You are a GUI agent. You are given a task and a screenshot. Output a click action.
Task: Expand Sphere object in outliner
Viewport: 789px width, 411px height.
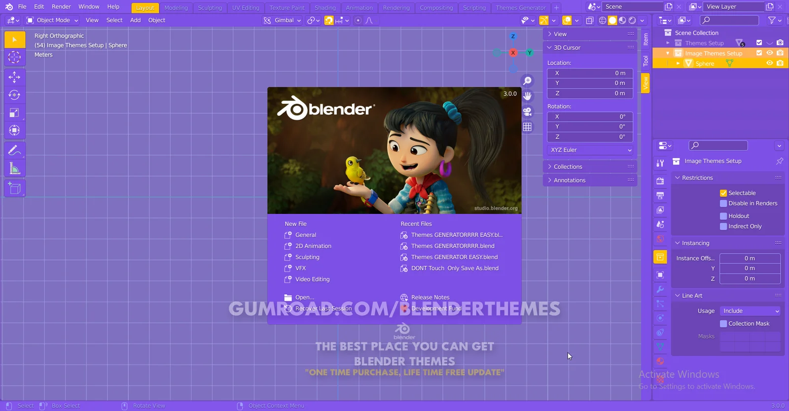coord(678,64)
